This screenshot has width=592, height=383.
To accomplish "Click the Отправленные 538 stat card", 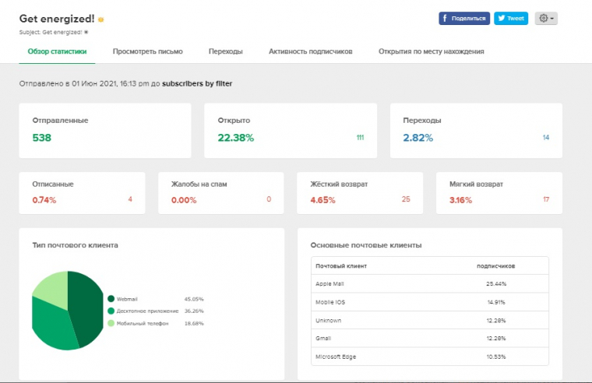I will click(x=104, y=130).
